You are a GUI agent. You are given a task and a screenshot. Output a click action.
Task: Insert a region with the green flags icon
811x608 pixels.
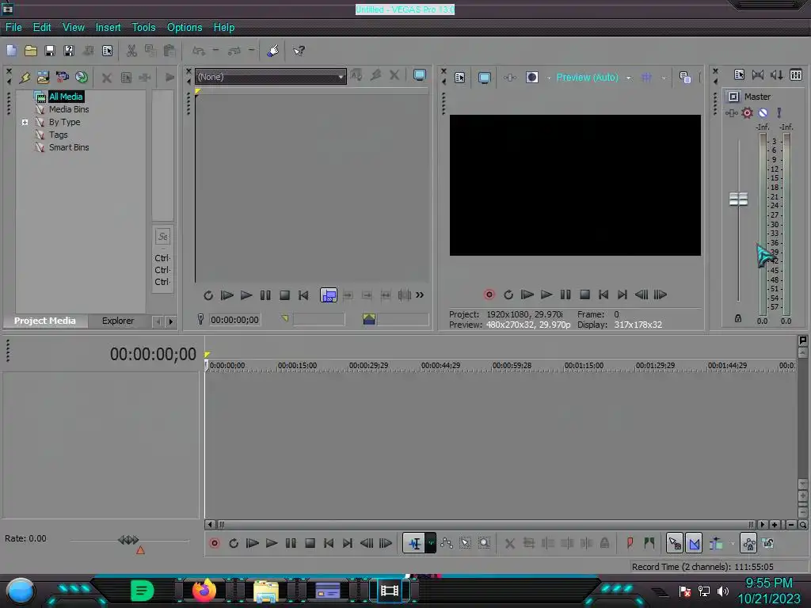[649, 543]
